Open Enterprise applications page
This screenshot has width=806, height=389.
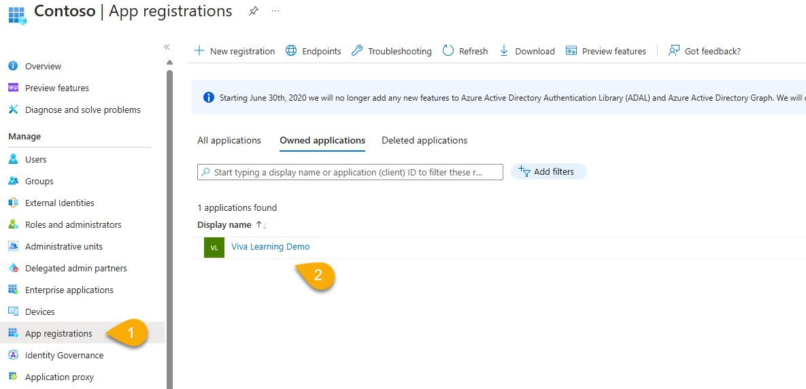(69, 290)
